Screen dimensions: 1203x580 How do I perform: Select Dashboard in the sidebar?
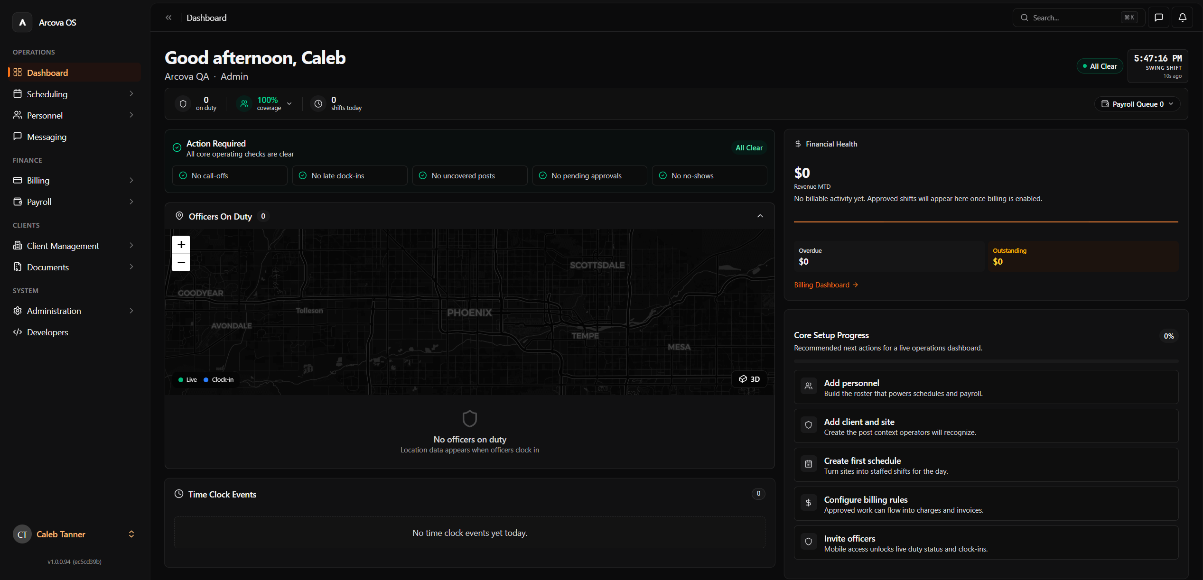75,73
